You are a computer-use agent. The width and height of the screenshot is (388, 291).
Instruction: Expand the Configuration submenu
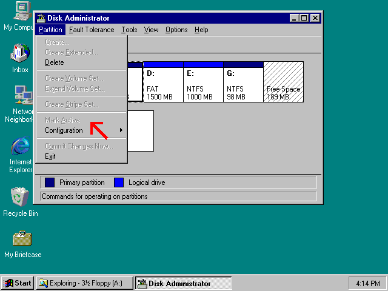tap(82, 130)
